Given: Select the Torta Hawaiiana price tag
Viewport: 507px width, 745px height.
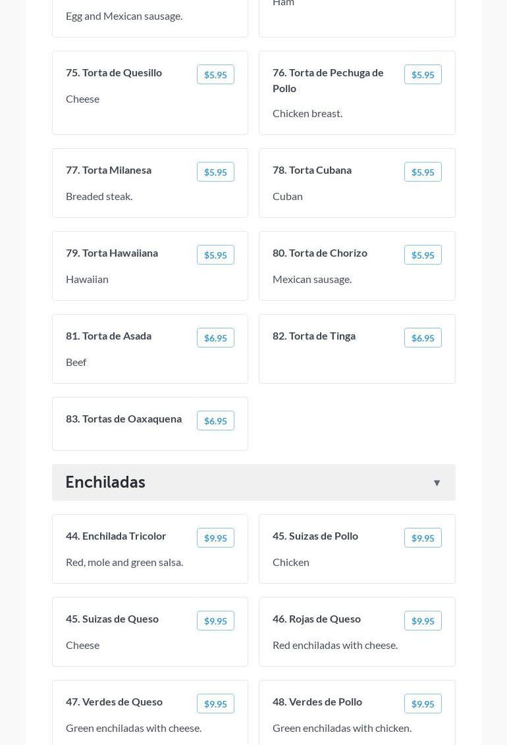Looking at the screenshot, I should (215, 255).
